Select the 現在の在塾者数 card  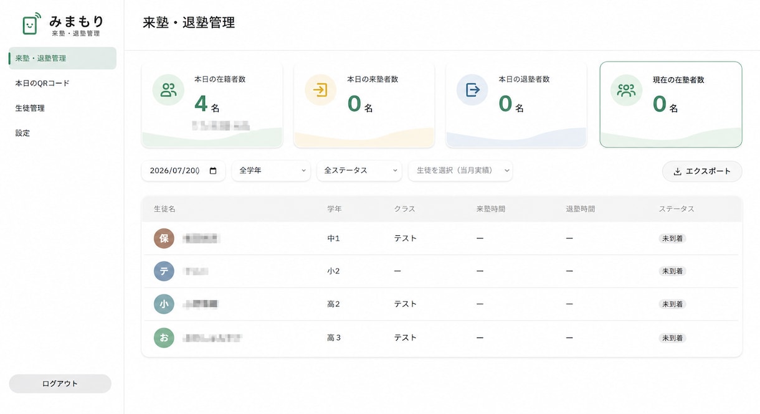click(x=671, y=105)
